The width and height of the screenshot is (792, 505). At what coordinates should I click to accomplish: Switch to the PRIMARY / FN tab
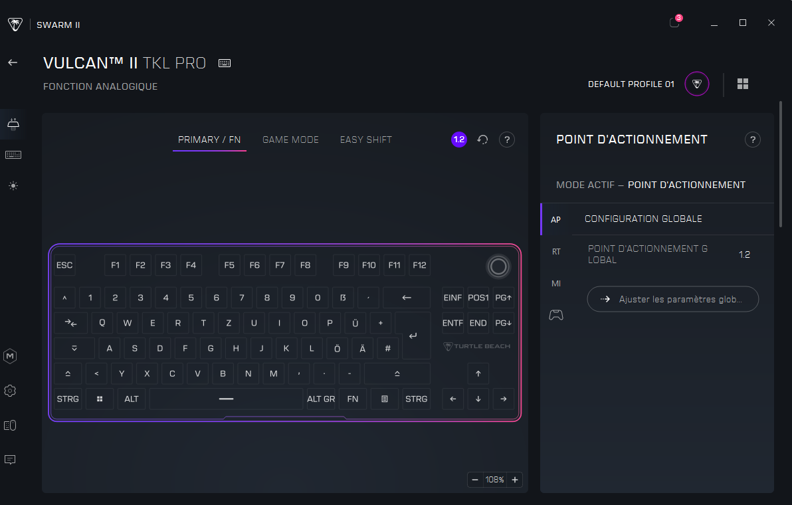click(209, 140)
